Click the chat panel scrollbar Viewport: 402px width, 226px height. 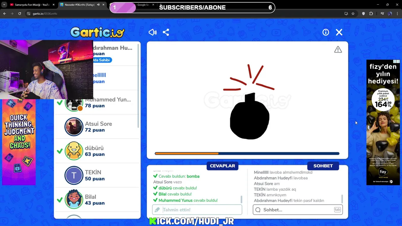(x=342, y=199)
